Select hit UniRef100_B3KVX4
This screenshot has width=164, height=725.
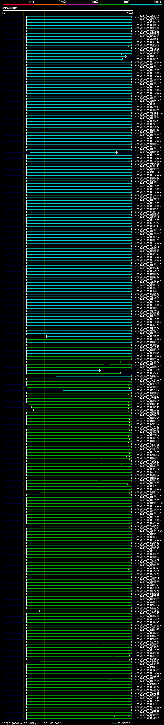click(147, 110)
